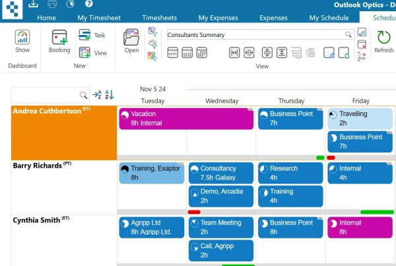Open a saved view with the folder icon
This screenshot has width=396, height=266.
(131, 37)
